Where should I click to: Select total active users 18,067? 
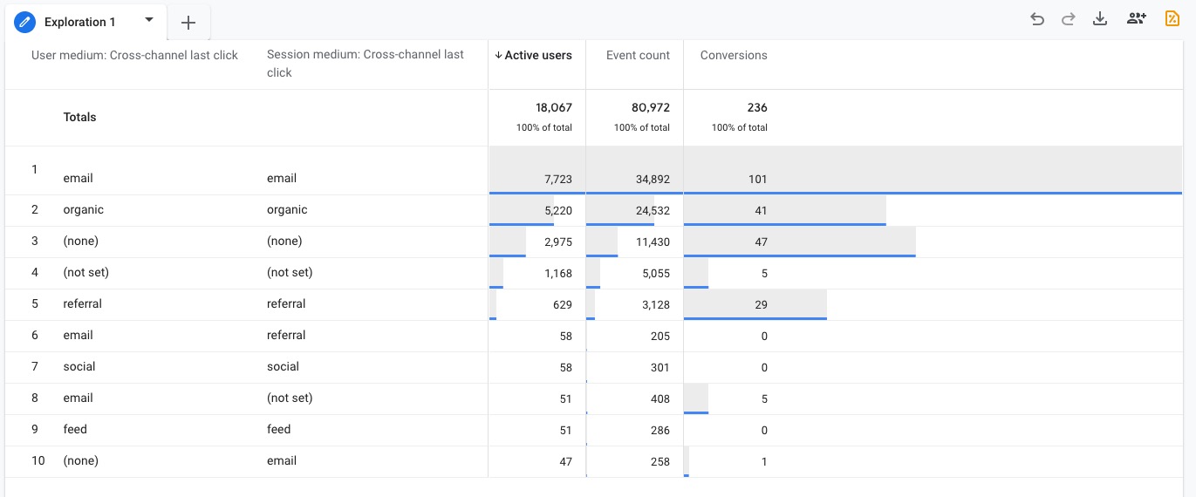click(x=553, y=108)
